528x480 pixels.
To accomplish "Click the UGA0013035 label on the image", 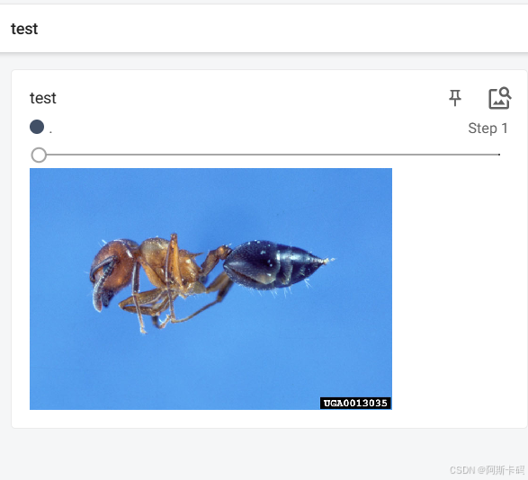I will (x=355, y=403).
